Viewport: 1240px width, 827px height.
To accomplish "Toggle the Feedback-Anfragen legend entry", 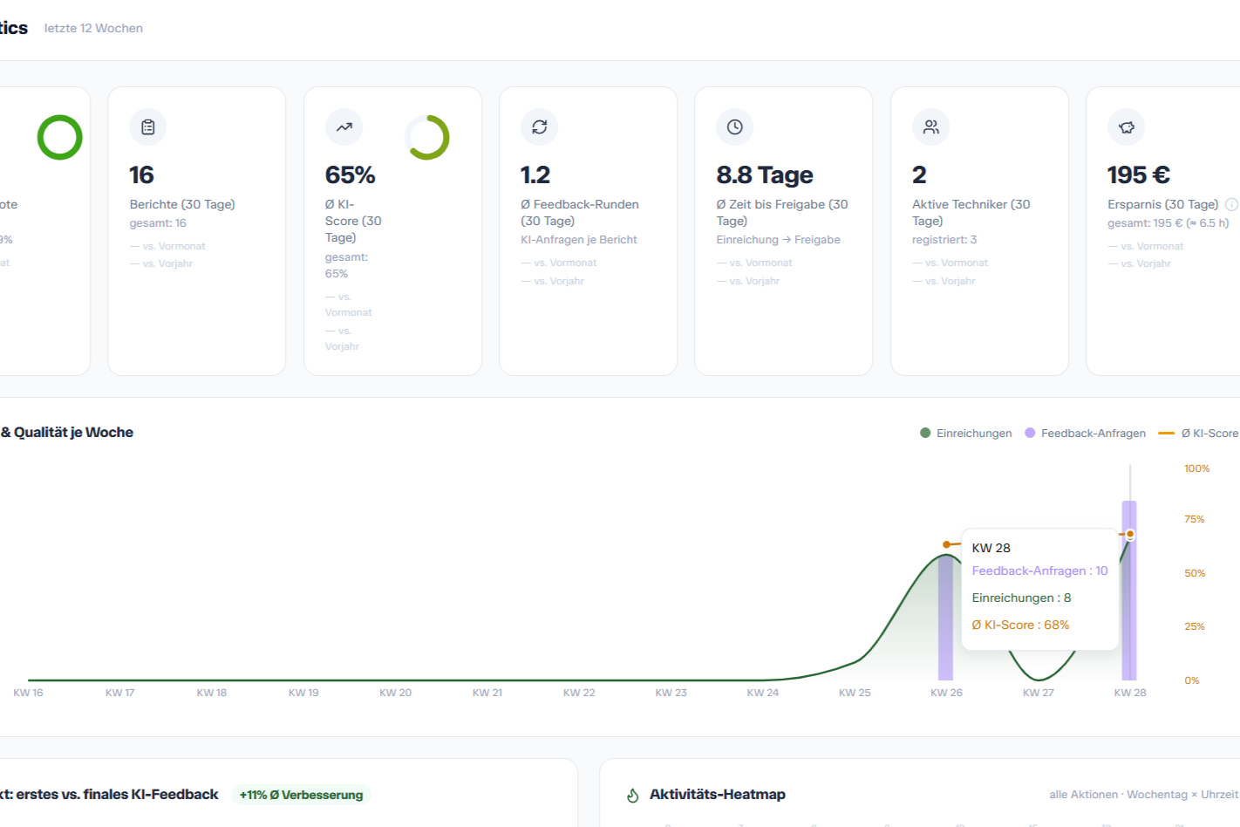I will click(x=1085, y=434).
